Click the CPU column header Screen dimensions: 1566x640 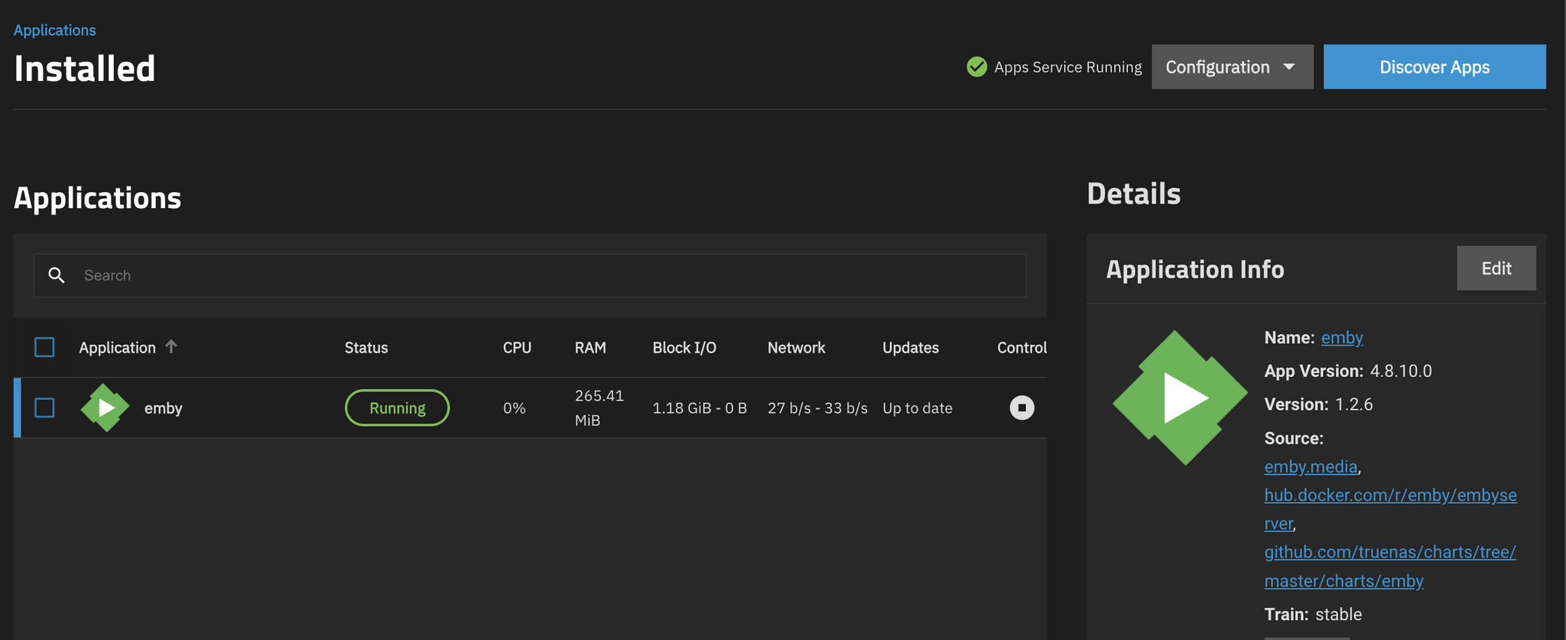pos(517,347)
